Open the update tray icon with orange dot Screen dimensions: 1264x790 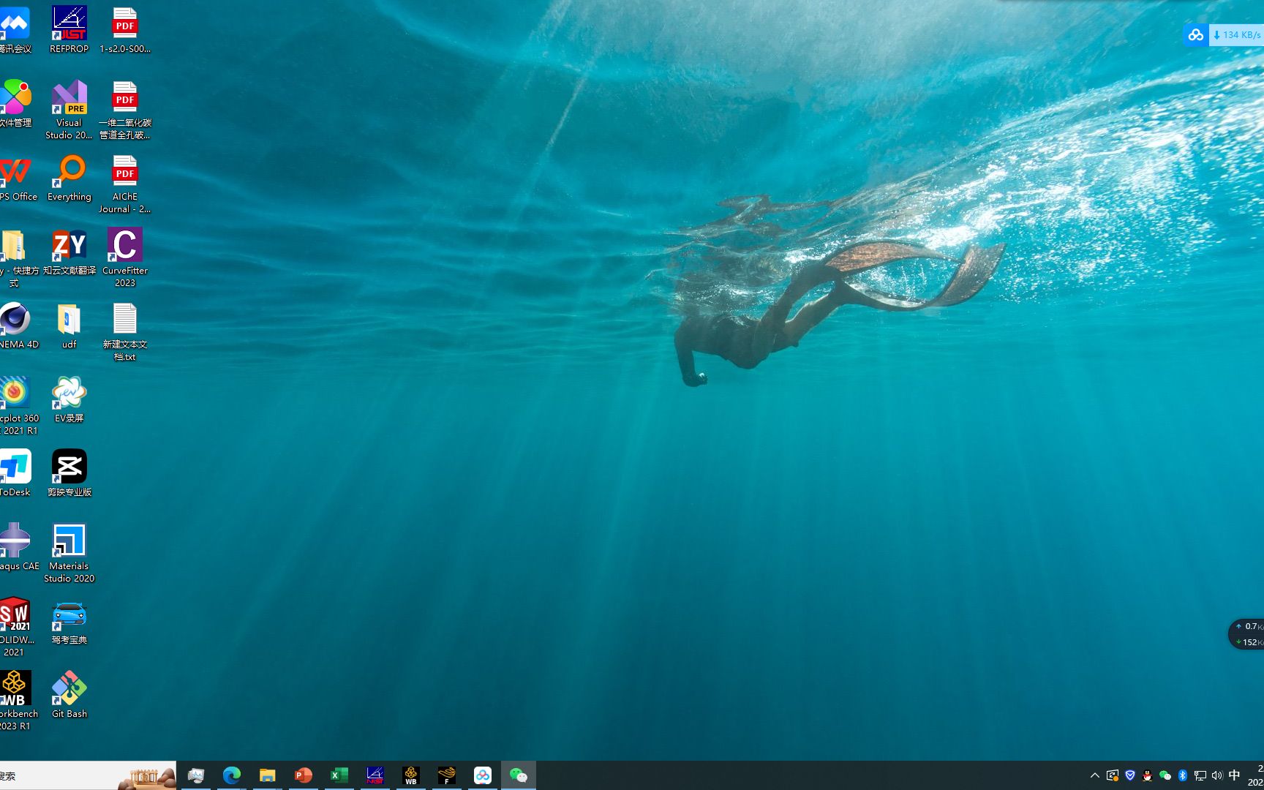click(1112, 775)
